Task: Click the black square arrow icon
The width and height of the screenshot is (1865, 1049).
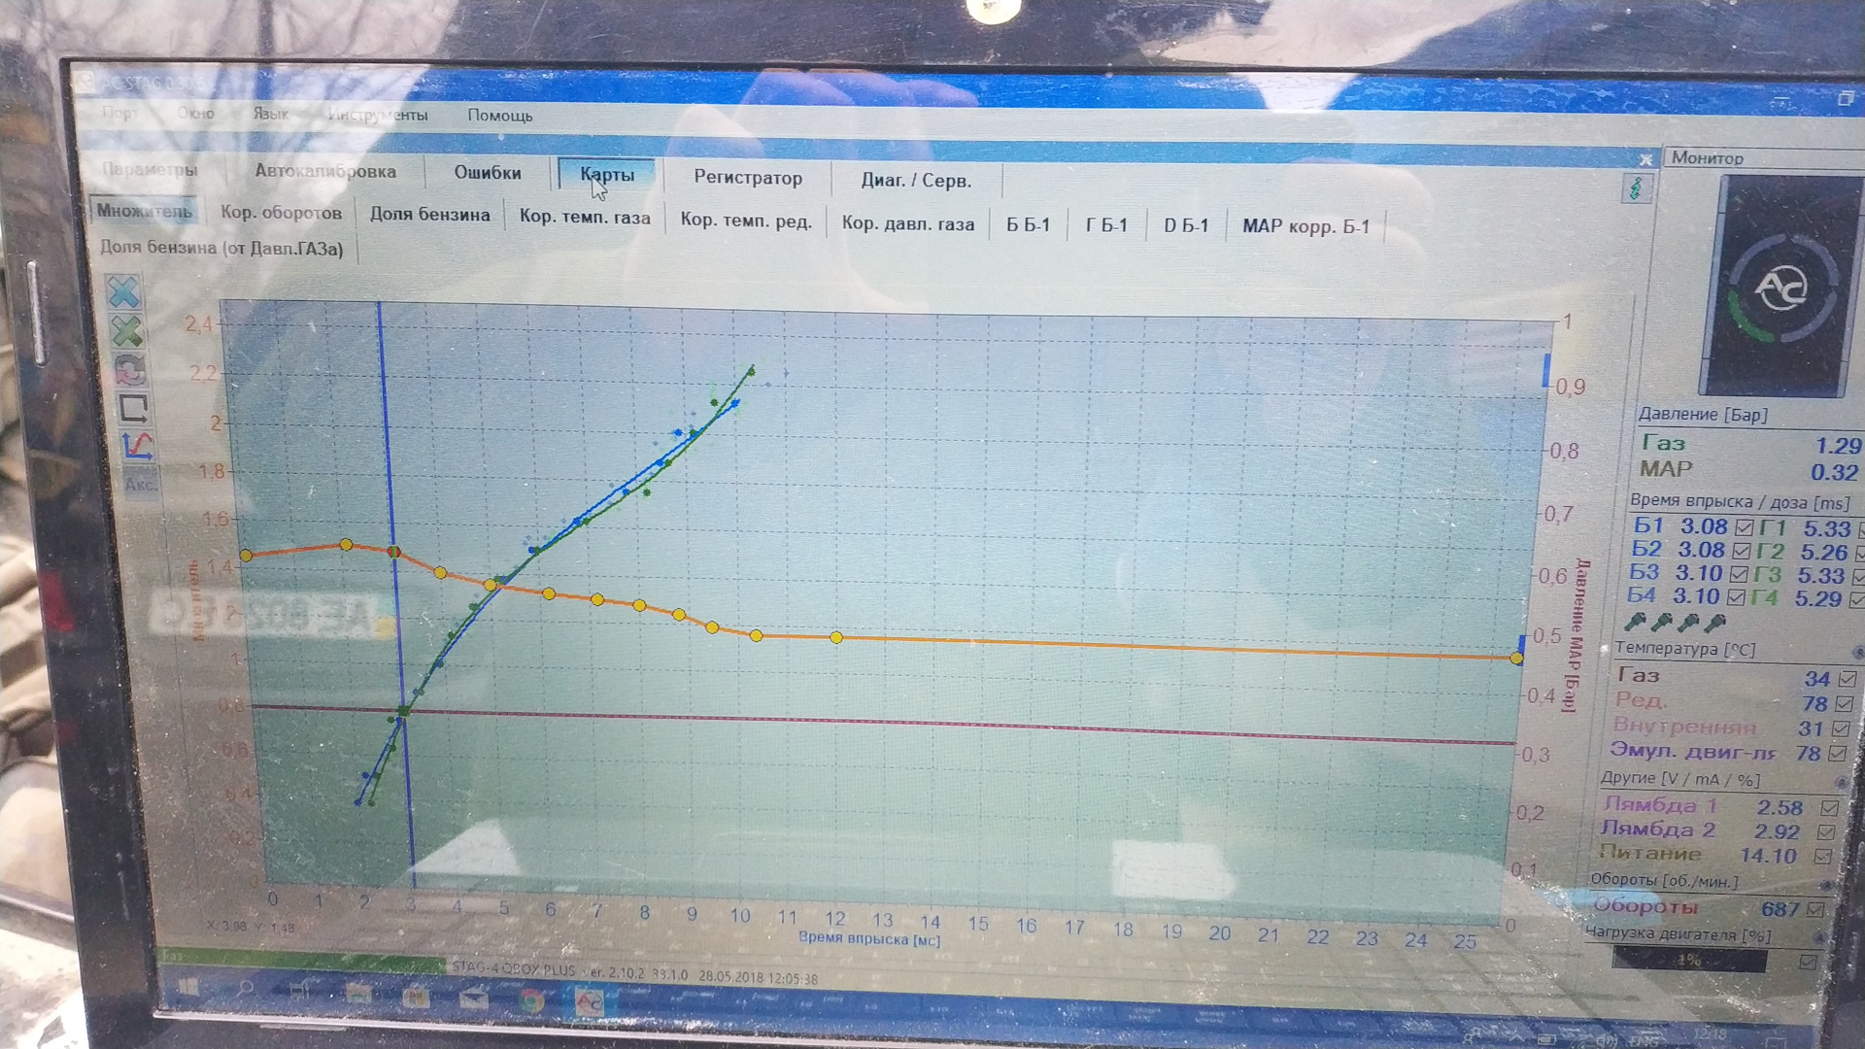Action: [x=133, y=408]
